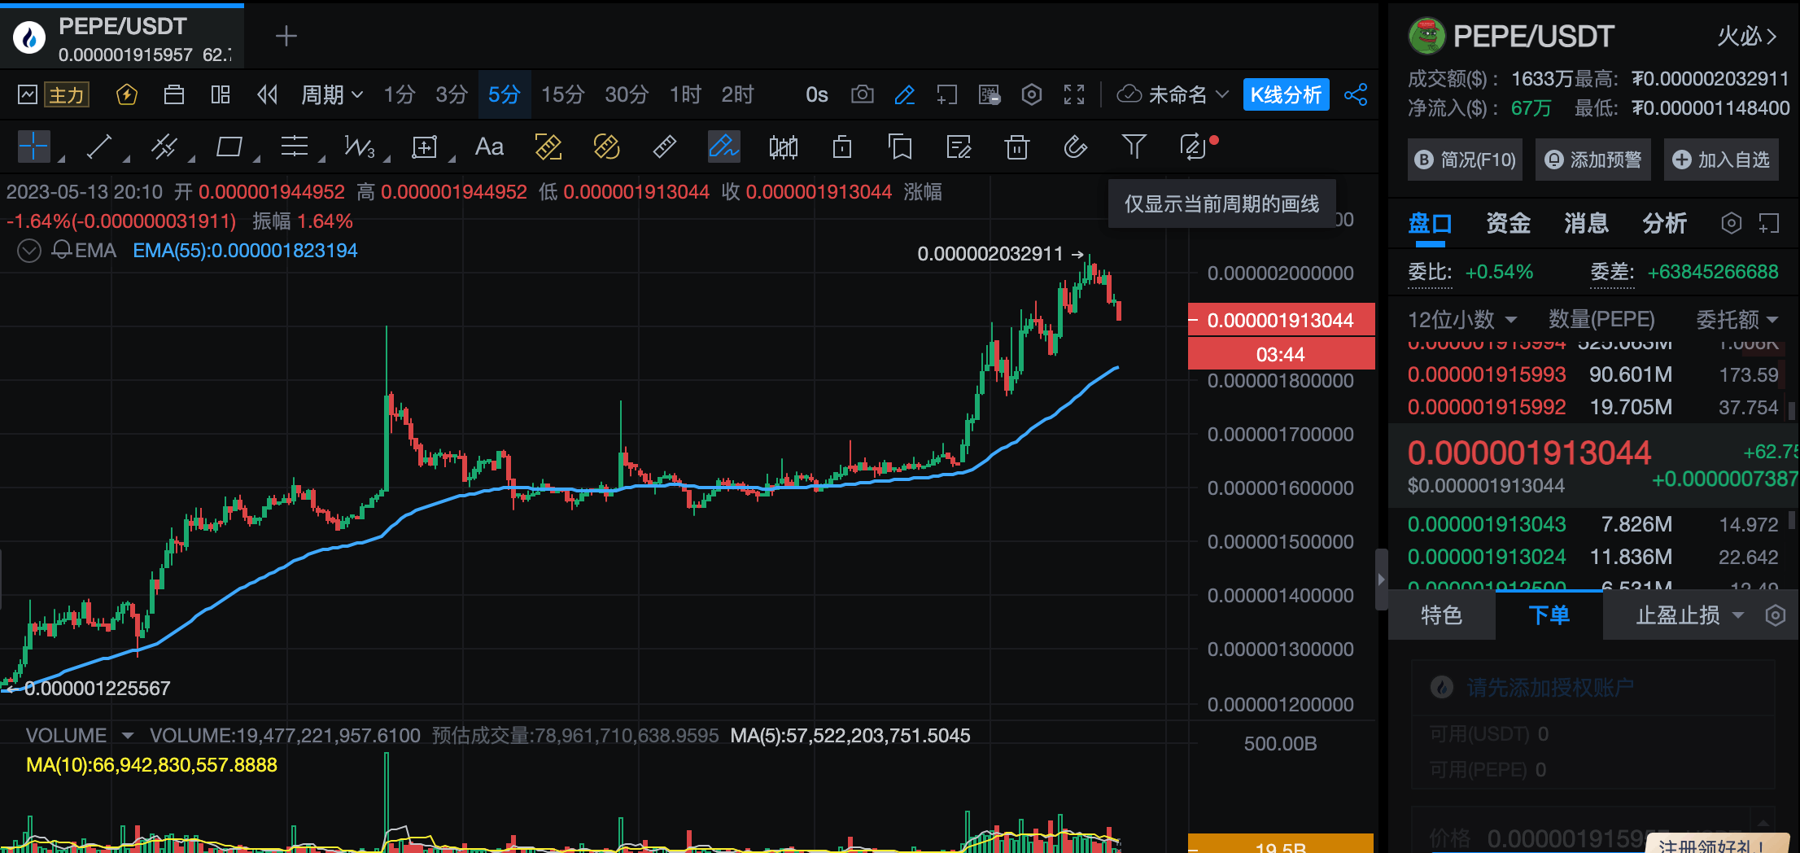Switch to the 分析 tab

coord(1664,224)
